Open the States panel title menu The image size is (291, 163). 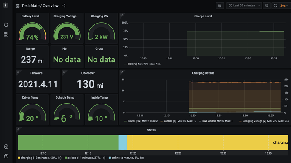[x=151, y=130]
